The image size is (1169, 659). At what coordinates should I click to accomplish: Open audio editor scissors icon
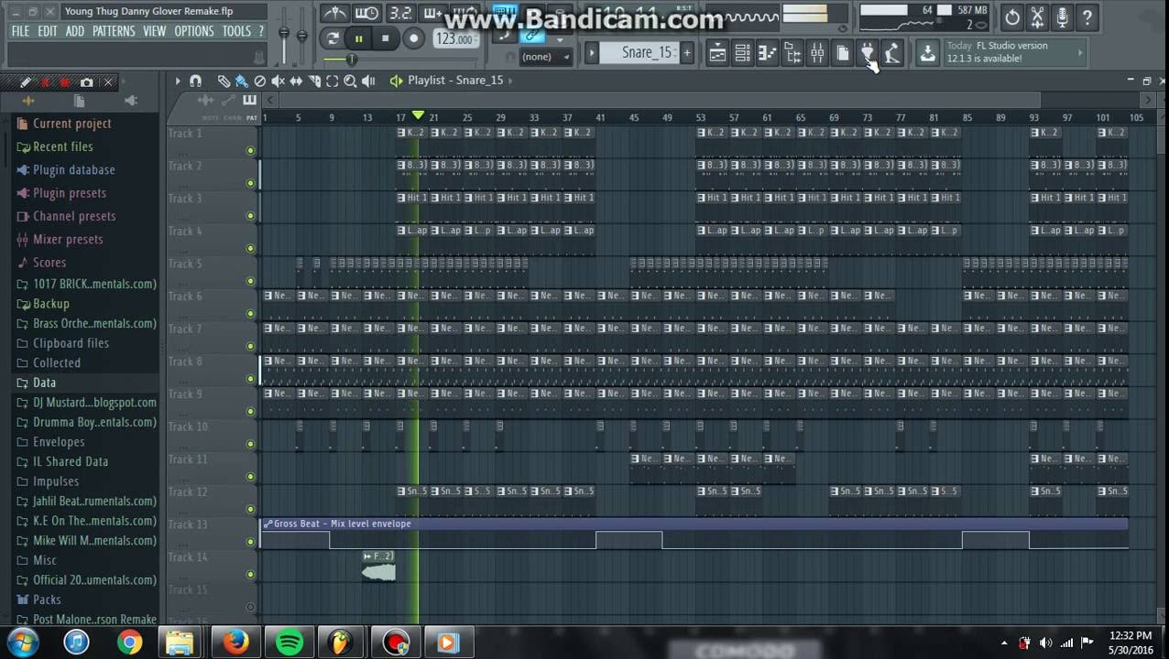click(x=1037, y=16)
